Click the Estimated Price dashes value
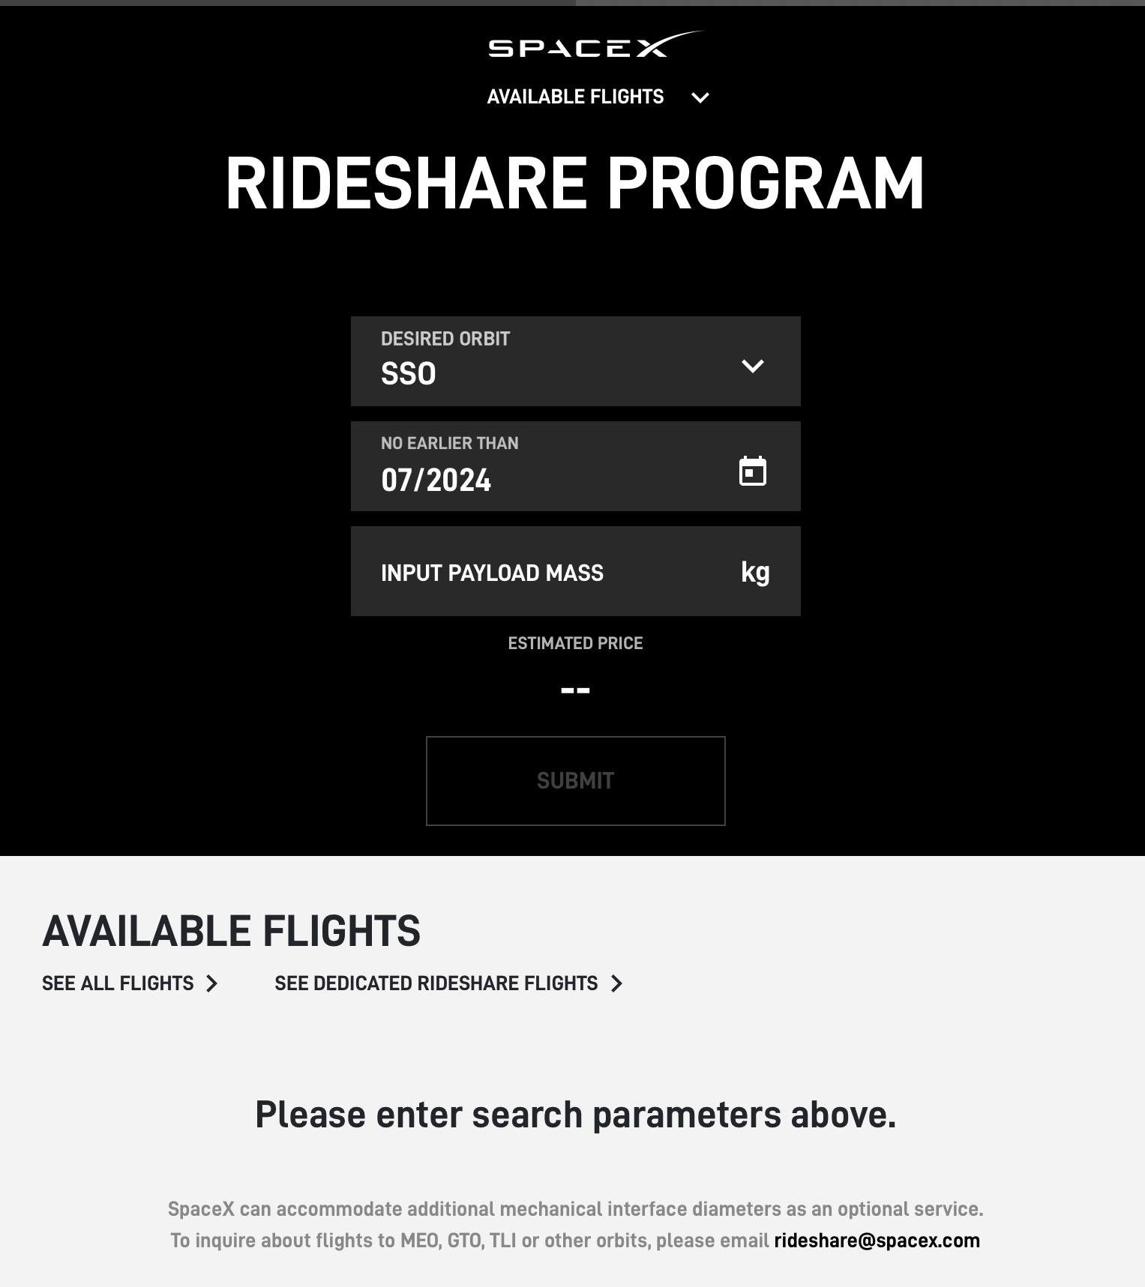Viewport: 1145px width, 1287px height. (575, 690)
